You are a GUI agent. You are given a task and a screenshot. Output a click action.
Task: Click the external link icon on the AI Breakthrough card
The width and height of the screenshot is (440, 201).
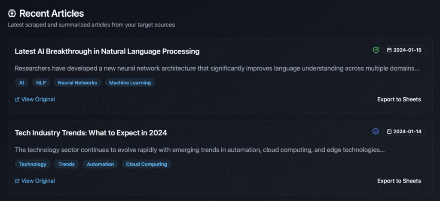pyautogui.click(x=17, y=99)
